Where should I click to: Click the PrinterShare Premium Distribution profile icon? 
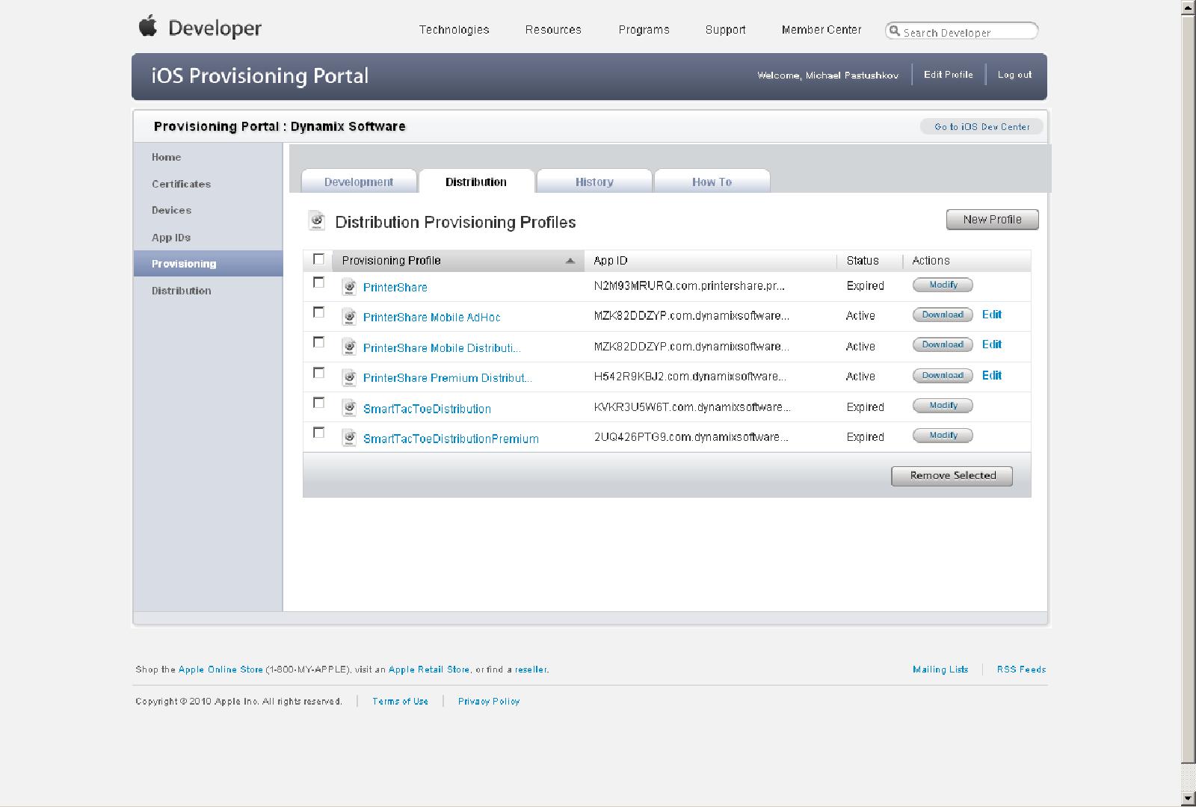click(x=349, y=377)
